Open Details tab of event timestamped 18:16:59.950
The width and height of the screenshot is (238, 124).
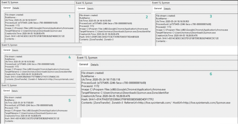(90, 9)
